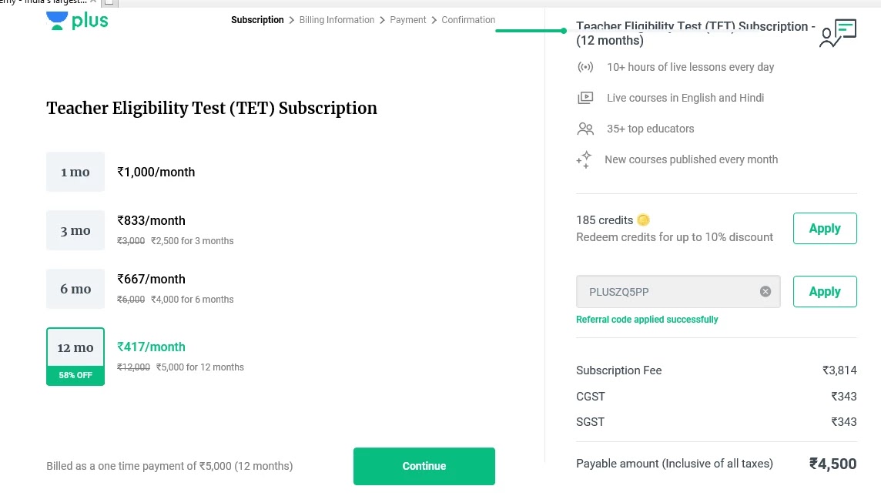This screenshot has height=496, width=881.
Task: Click the live lessons broadcast icon
Action: click(x=585, y=67)
